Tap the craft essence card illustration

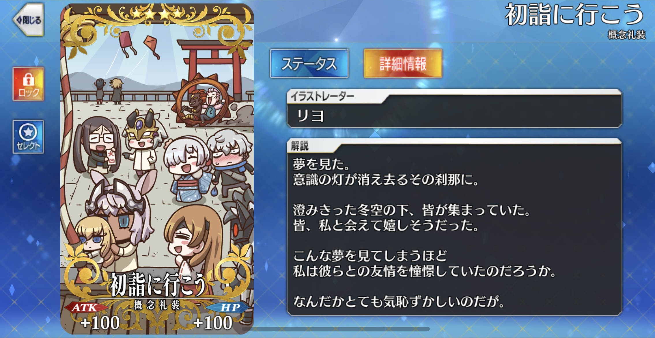157,169
